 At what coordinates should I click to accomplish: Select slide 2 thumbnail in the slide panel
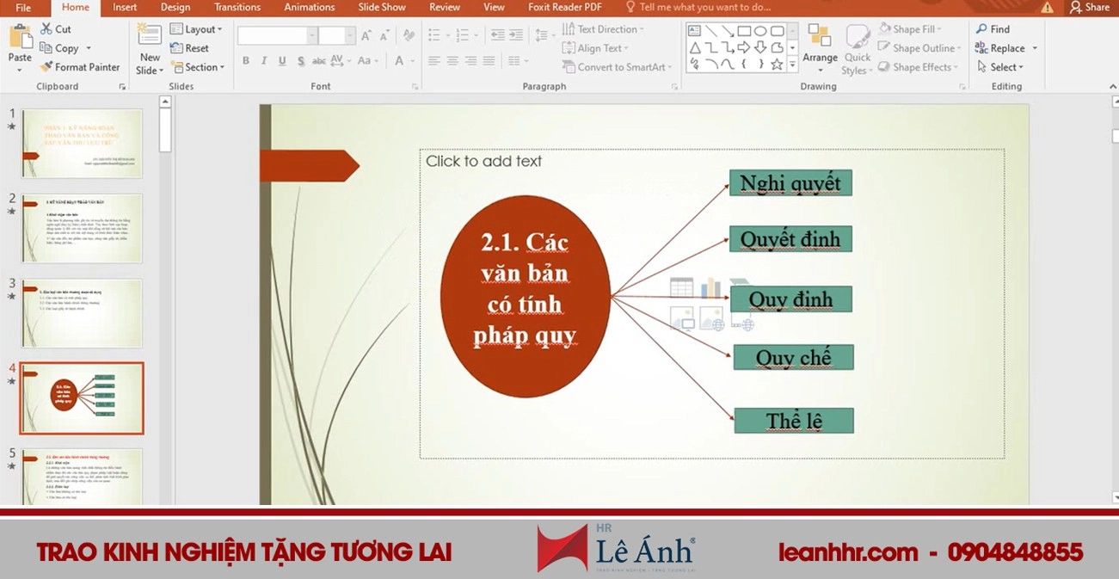[x=82, y=228]
